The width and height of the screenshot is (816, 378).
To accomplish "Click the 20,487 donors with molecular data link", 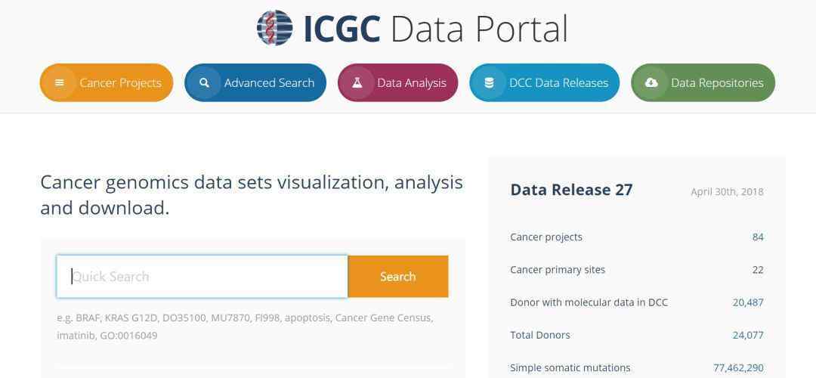I will tap(748, 302).
